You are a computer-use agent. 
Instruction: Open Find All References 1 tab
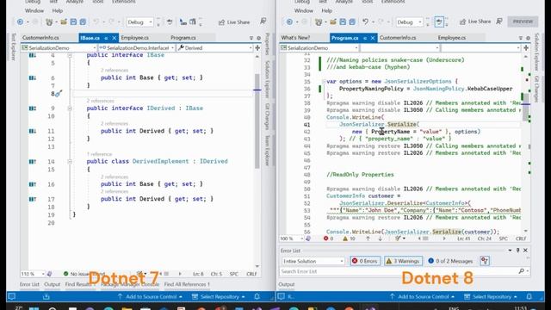[x=187, y=284]
